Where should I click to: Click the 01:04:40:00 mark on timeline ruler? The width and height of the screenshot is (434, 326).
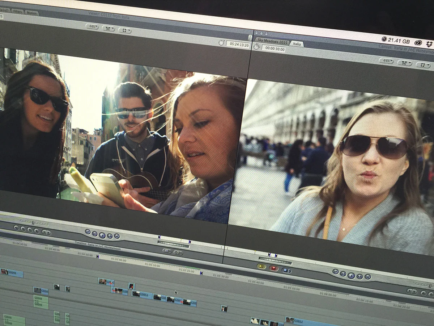pos(52,249)
